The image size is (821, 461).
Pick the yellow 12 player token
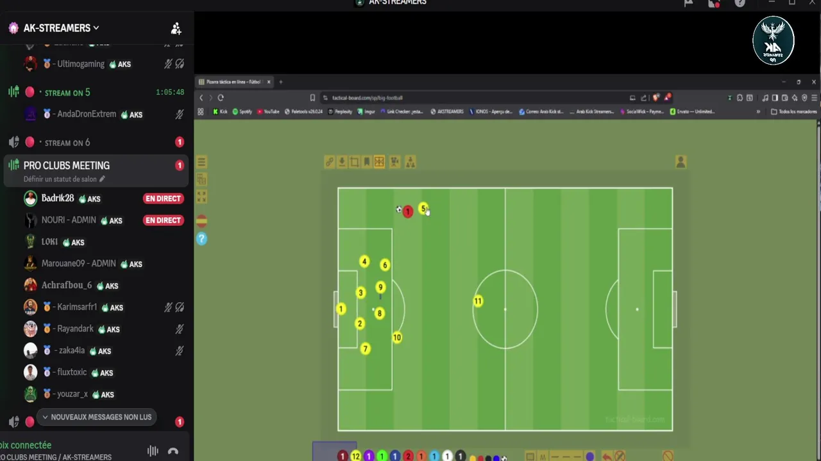tap(355, 457)
